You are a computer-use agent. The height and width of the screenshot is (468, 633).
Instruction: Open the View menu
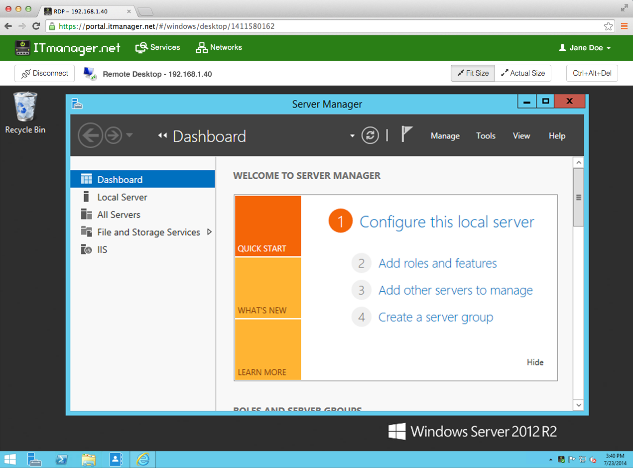521,136
